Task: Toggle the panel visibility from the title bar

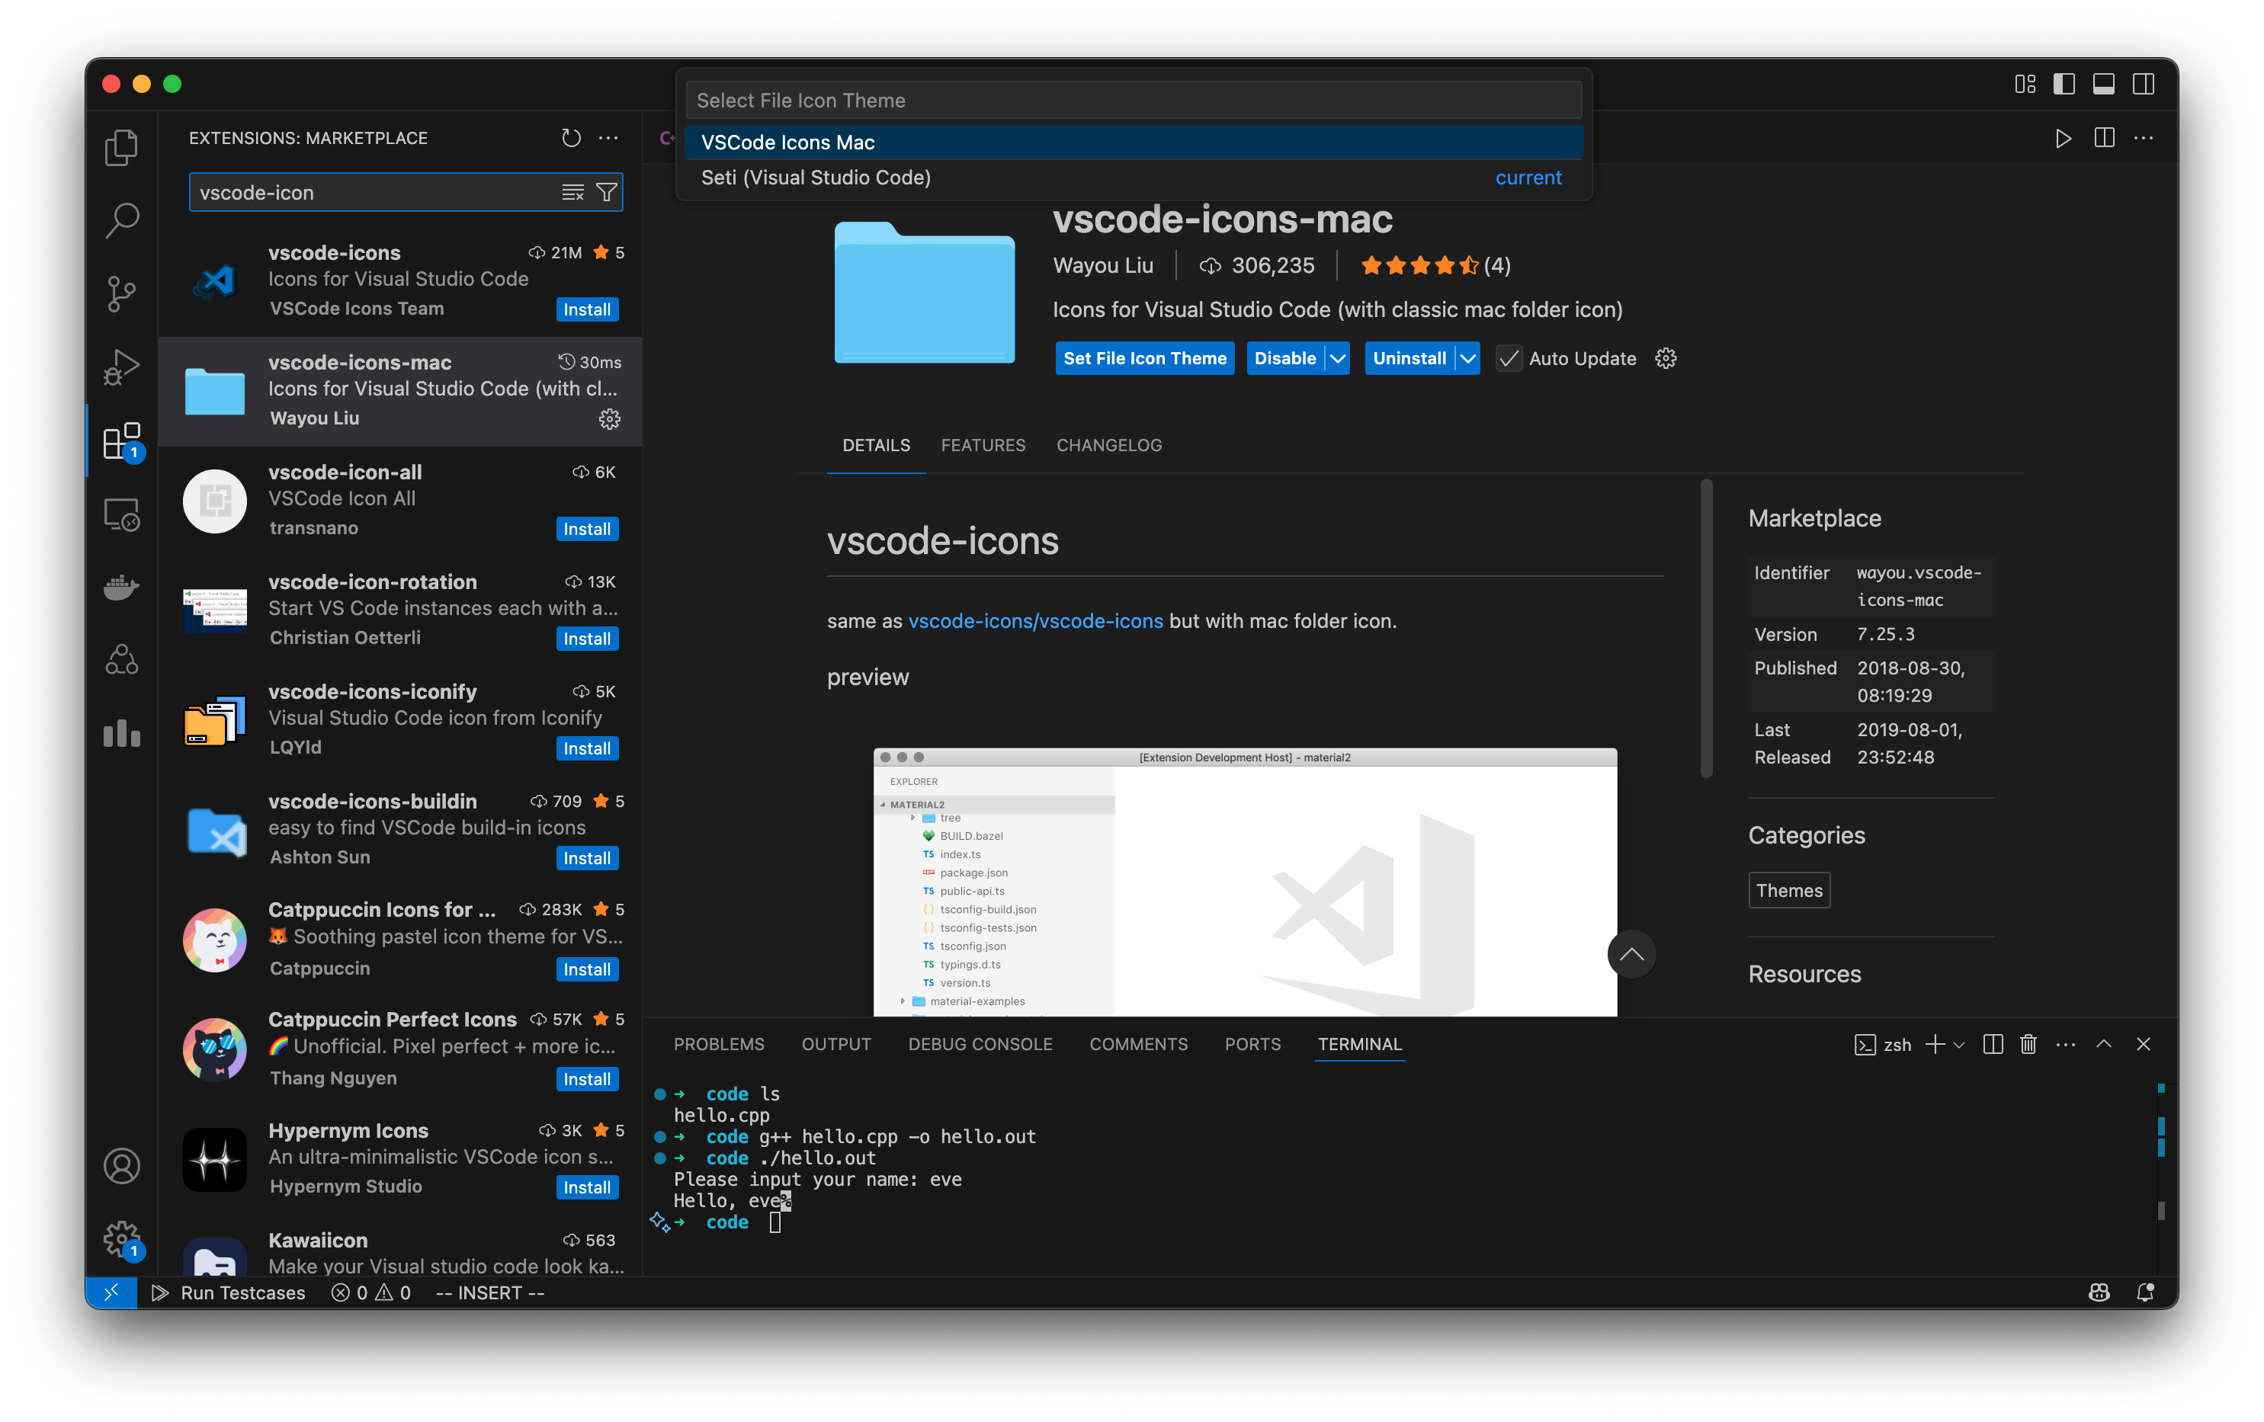Action: [2103, 84]
